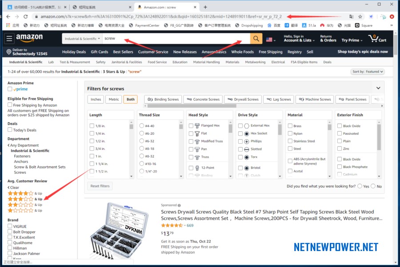This screenshot has width=400, height=267.
Task: Open Best Sellers in the nav bar
Action: [x=123, y=52]
